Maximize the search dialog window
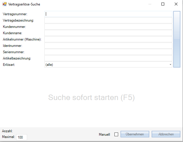This screenshot has width=183, height=142. click(x=163, y=4)
